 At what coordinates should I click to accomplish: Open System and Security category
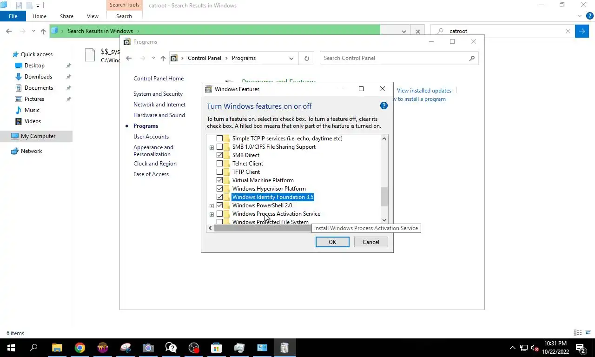pyautogui.click(x=158, y=94)
